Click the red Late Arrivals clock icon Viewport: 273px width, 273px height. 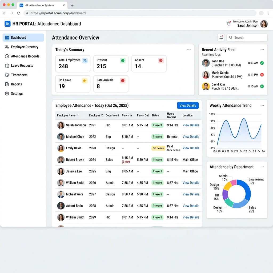click(123, 81)
